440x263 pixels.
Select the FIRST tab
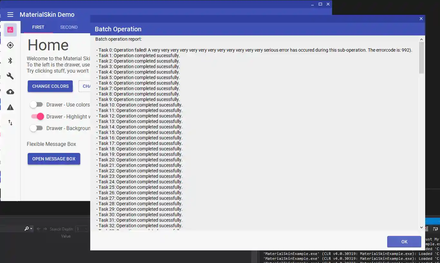[38, 27]
